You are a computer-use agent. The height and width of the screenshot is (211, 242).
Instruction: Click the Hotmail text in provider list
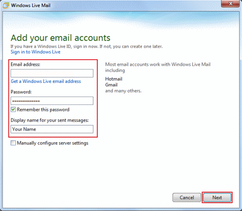pyautogui.click(x=114, y=79)
